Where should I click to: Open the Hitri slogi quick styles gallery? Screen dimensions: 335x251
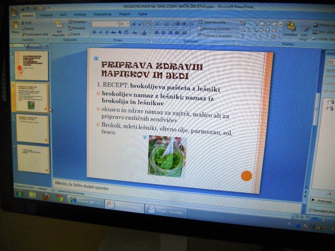pyautogui.click(x=304, y=31)
